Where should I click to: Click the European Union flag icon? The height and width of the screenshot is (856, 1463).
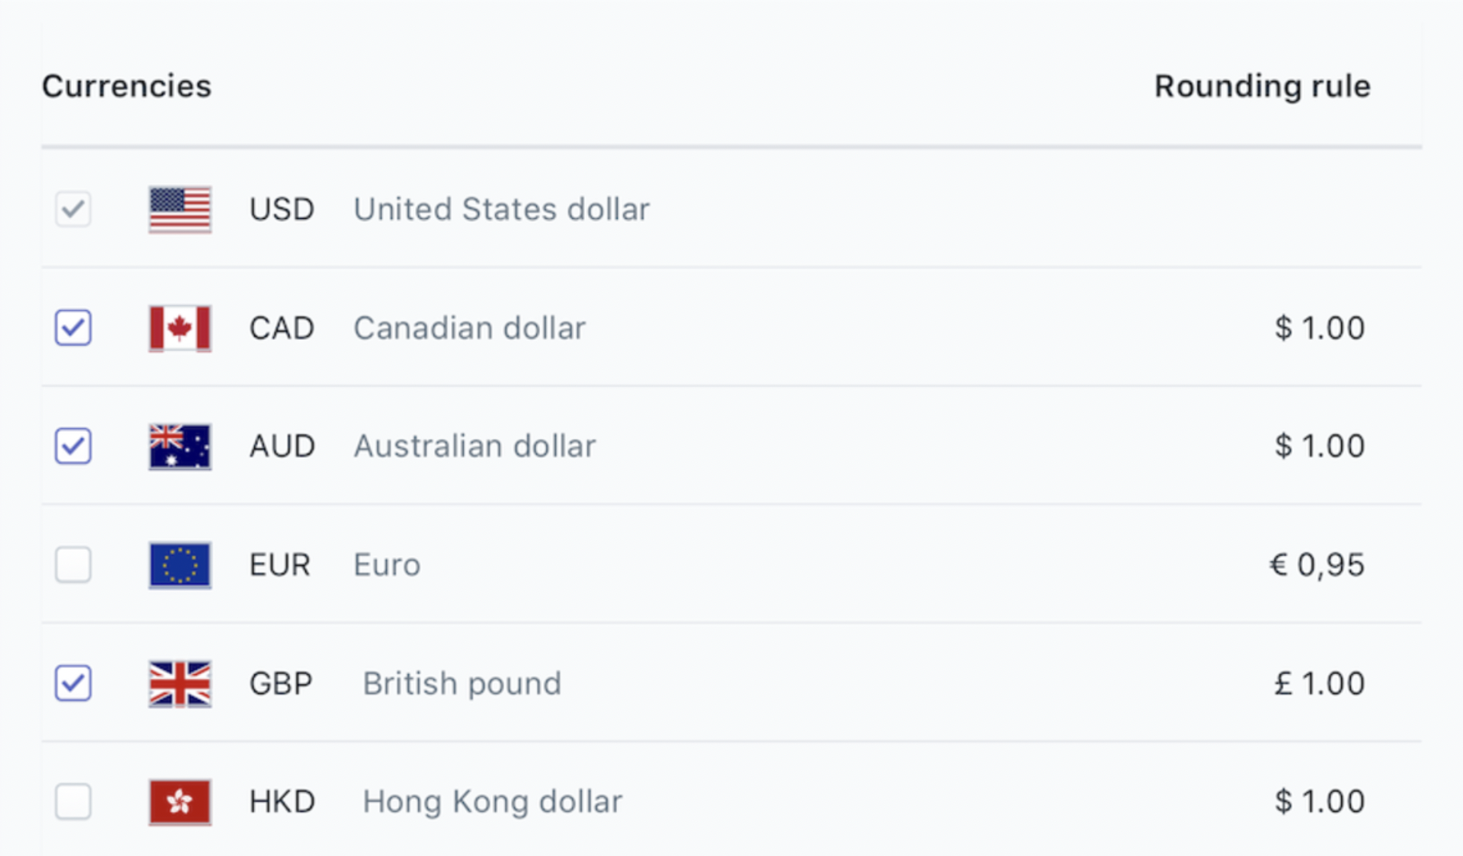[179, 565]
